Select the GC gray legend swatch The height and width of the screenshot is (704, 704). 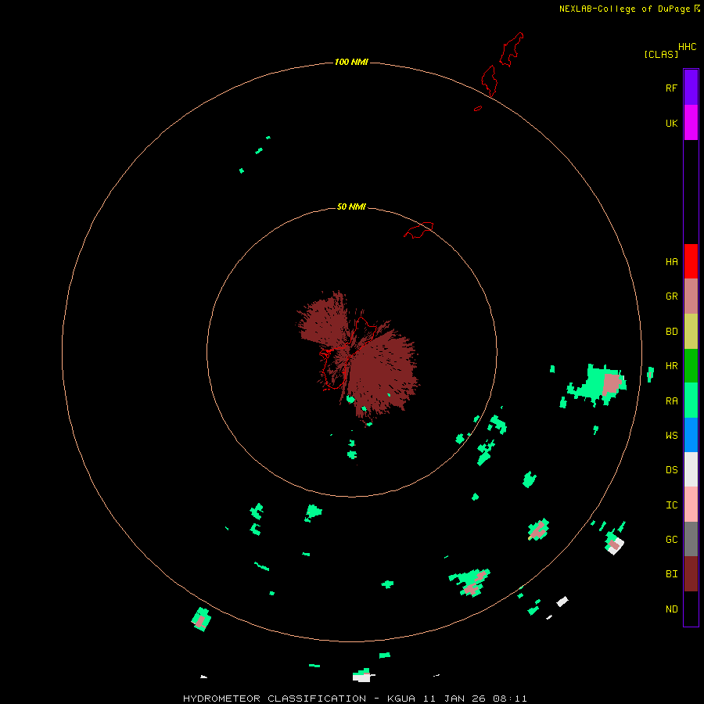click(691, 539)
